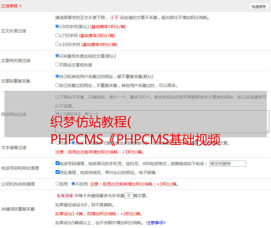Click the 小于 highlighted tag

[x=114, y=18]
